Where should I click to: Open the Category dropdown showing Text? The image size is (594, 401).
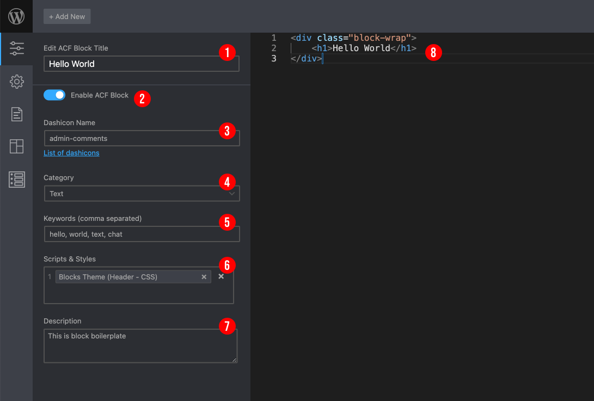[142, 194]
